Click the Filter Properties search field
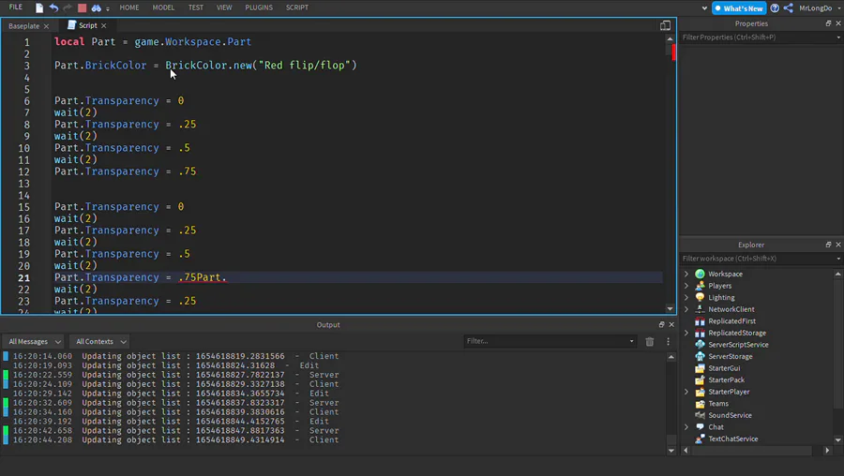Image resolution: width=844 pixels, height=476 pixels. tap(756, 37)
